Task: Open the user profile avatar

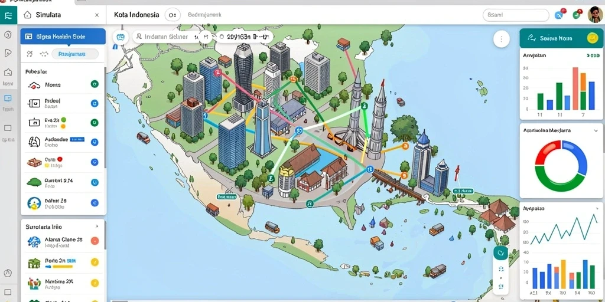Action: click(x=595, y=15)
